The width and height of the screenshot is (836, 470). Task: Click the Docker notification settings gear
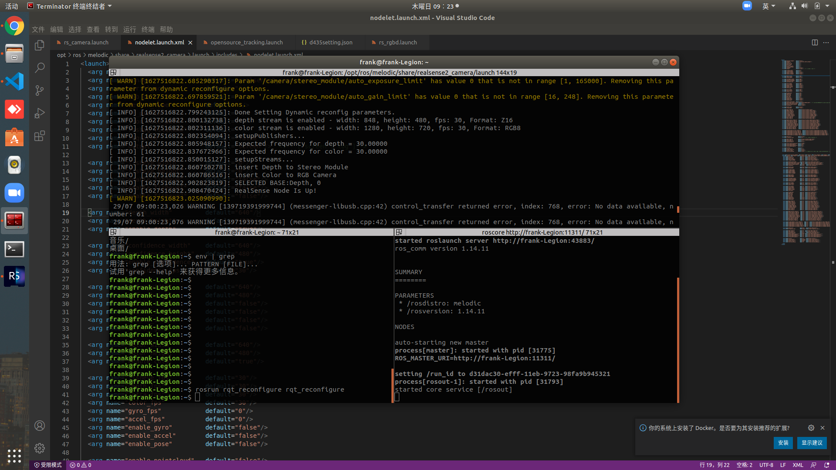[x=811, y=428]
